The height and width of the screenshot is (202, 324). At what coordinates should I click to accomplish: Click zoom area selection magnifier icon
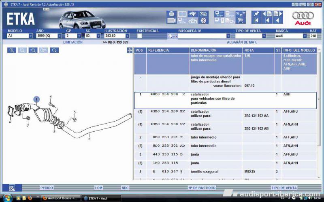(x=33, y=50)
